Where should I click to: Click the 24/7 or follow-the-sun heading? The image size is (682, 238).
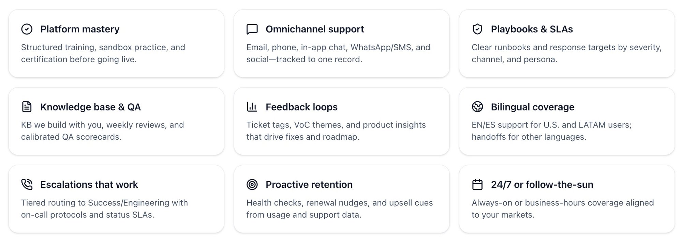coord(542,184)
